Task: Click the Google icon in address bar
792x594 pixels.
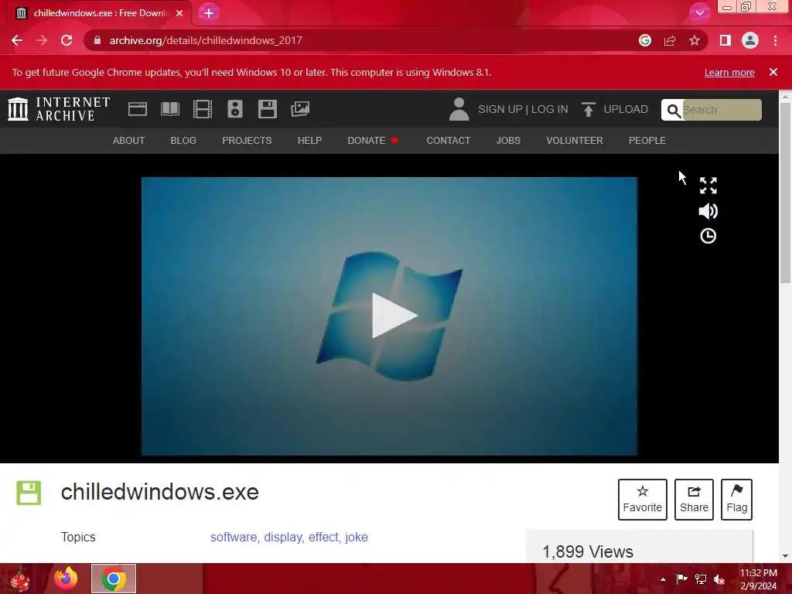Action: [x=645, y=40]
